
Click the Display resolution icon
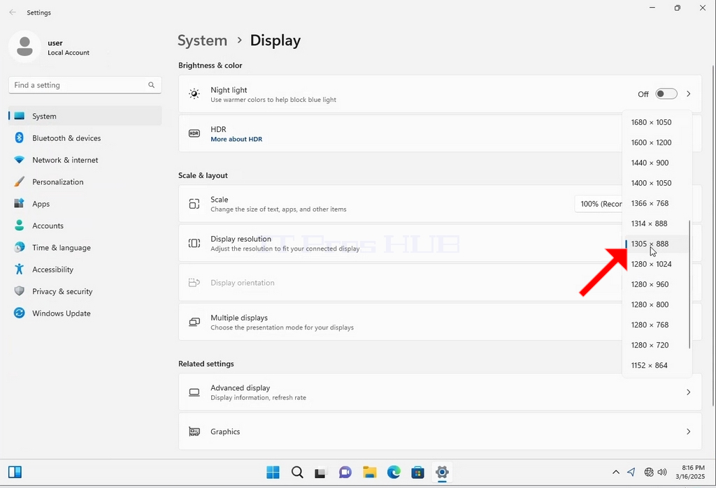(x=194, y=243)
